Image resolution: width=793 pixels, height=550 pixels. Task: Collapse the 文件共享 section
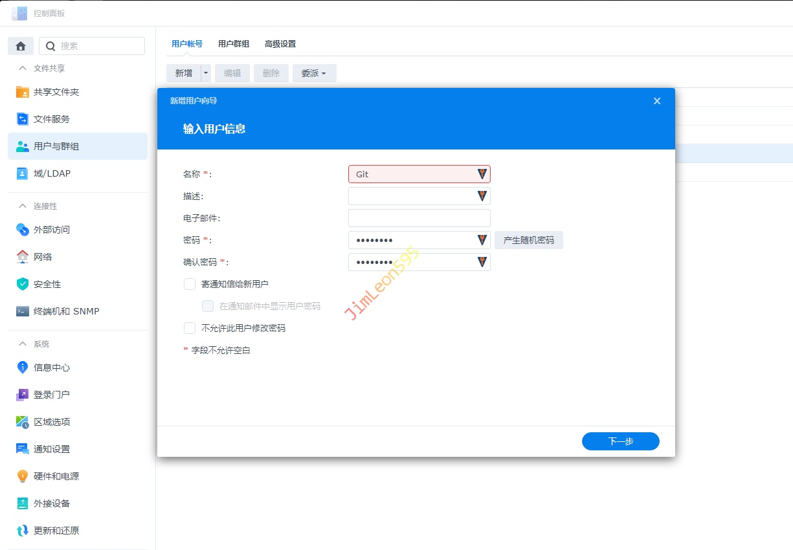[x=23, y=69]
